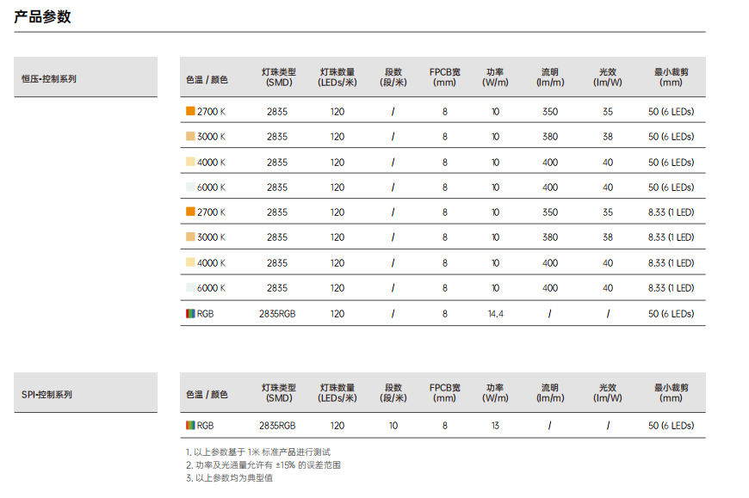
Task: Click the orange swatch of first 2700 K row
Action: (x=190, y=111)
